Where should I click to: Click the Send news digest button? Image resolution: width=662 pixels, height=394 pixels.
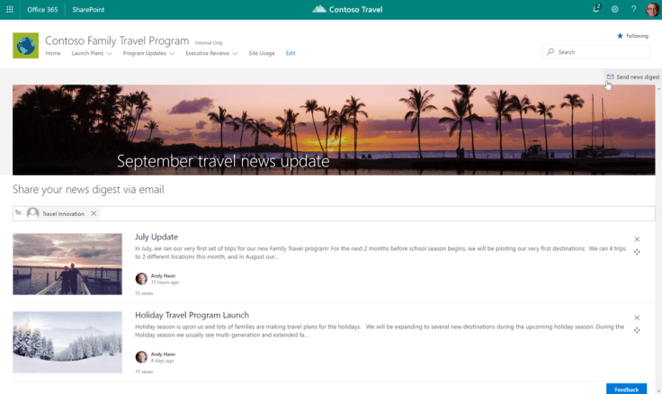(633, 77)
